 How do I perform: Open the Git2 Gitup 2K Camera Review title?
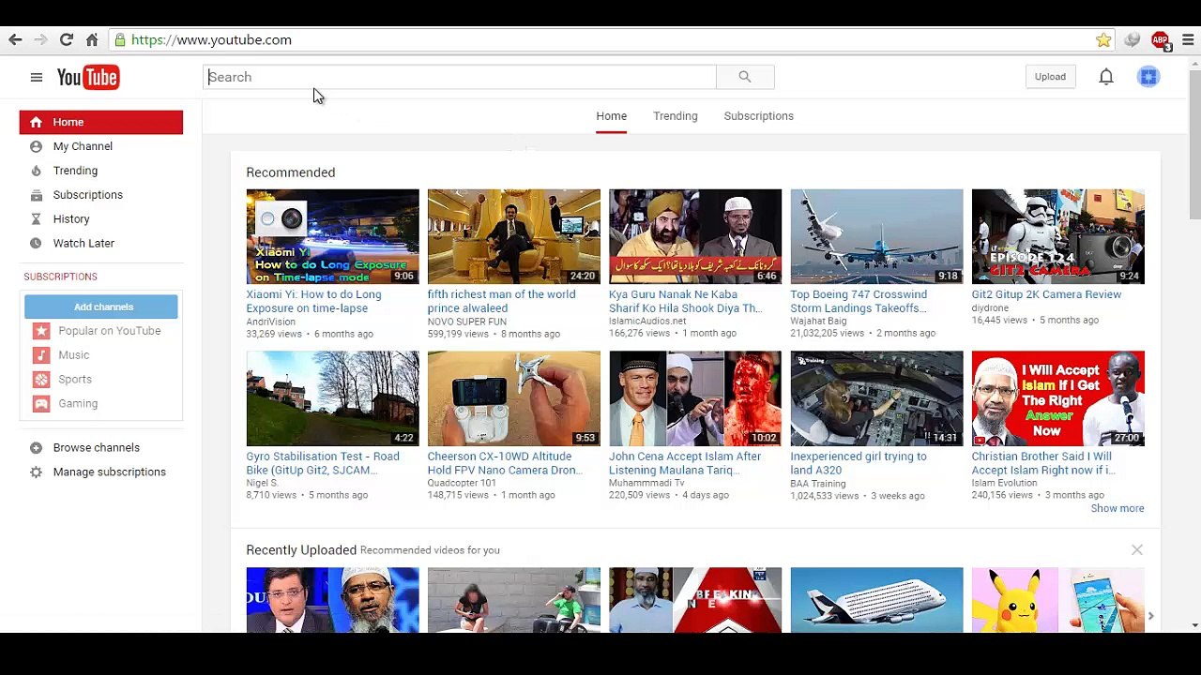1046,294
